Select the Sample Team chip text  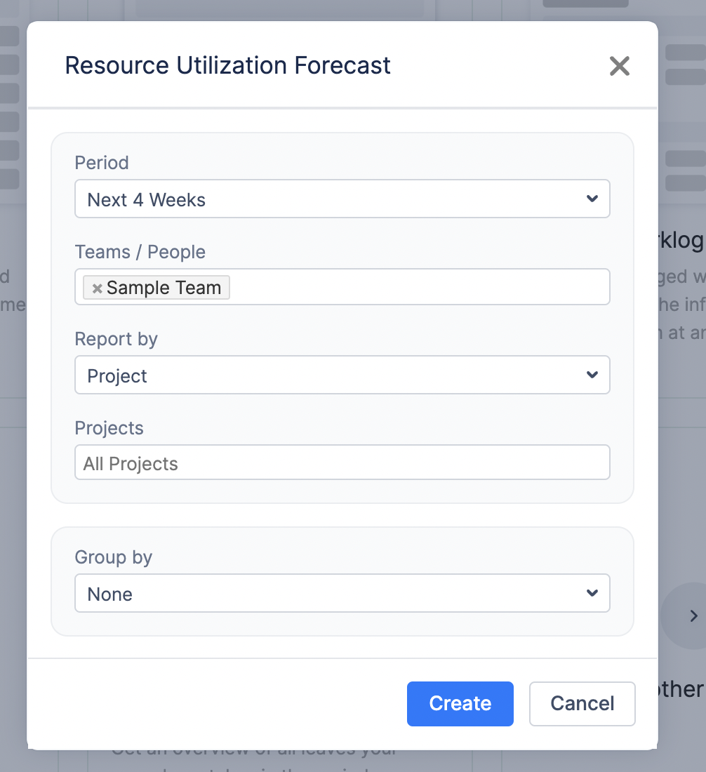(164, 288)
